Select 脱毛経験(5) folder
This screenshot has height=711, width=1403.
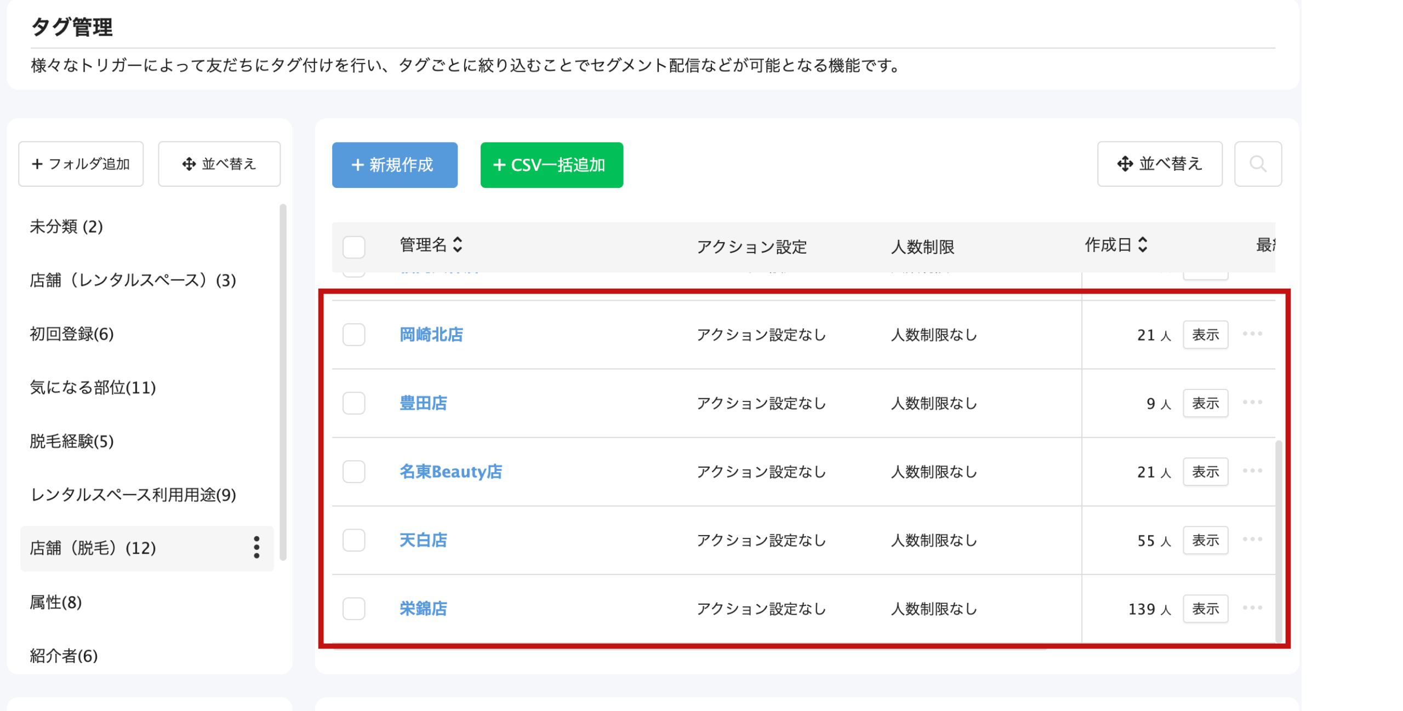(x=71, y=441)
